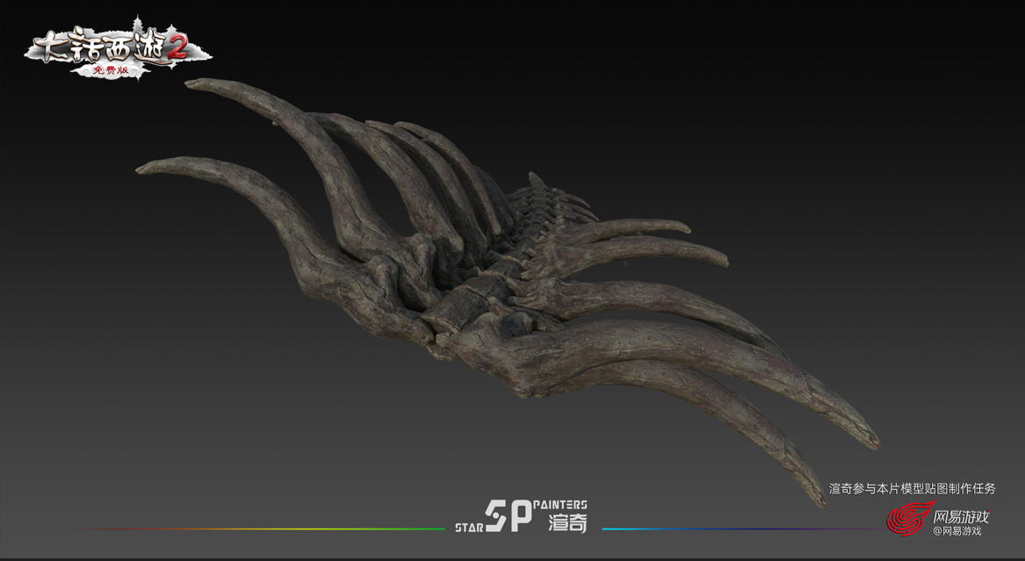1025x561 pixels.
Task: Click the red numeral 2 in the game logo
Action: pos(177,49)
